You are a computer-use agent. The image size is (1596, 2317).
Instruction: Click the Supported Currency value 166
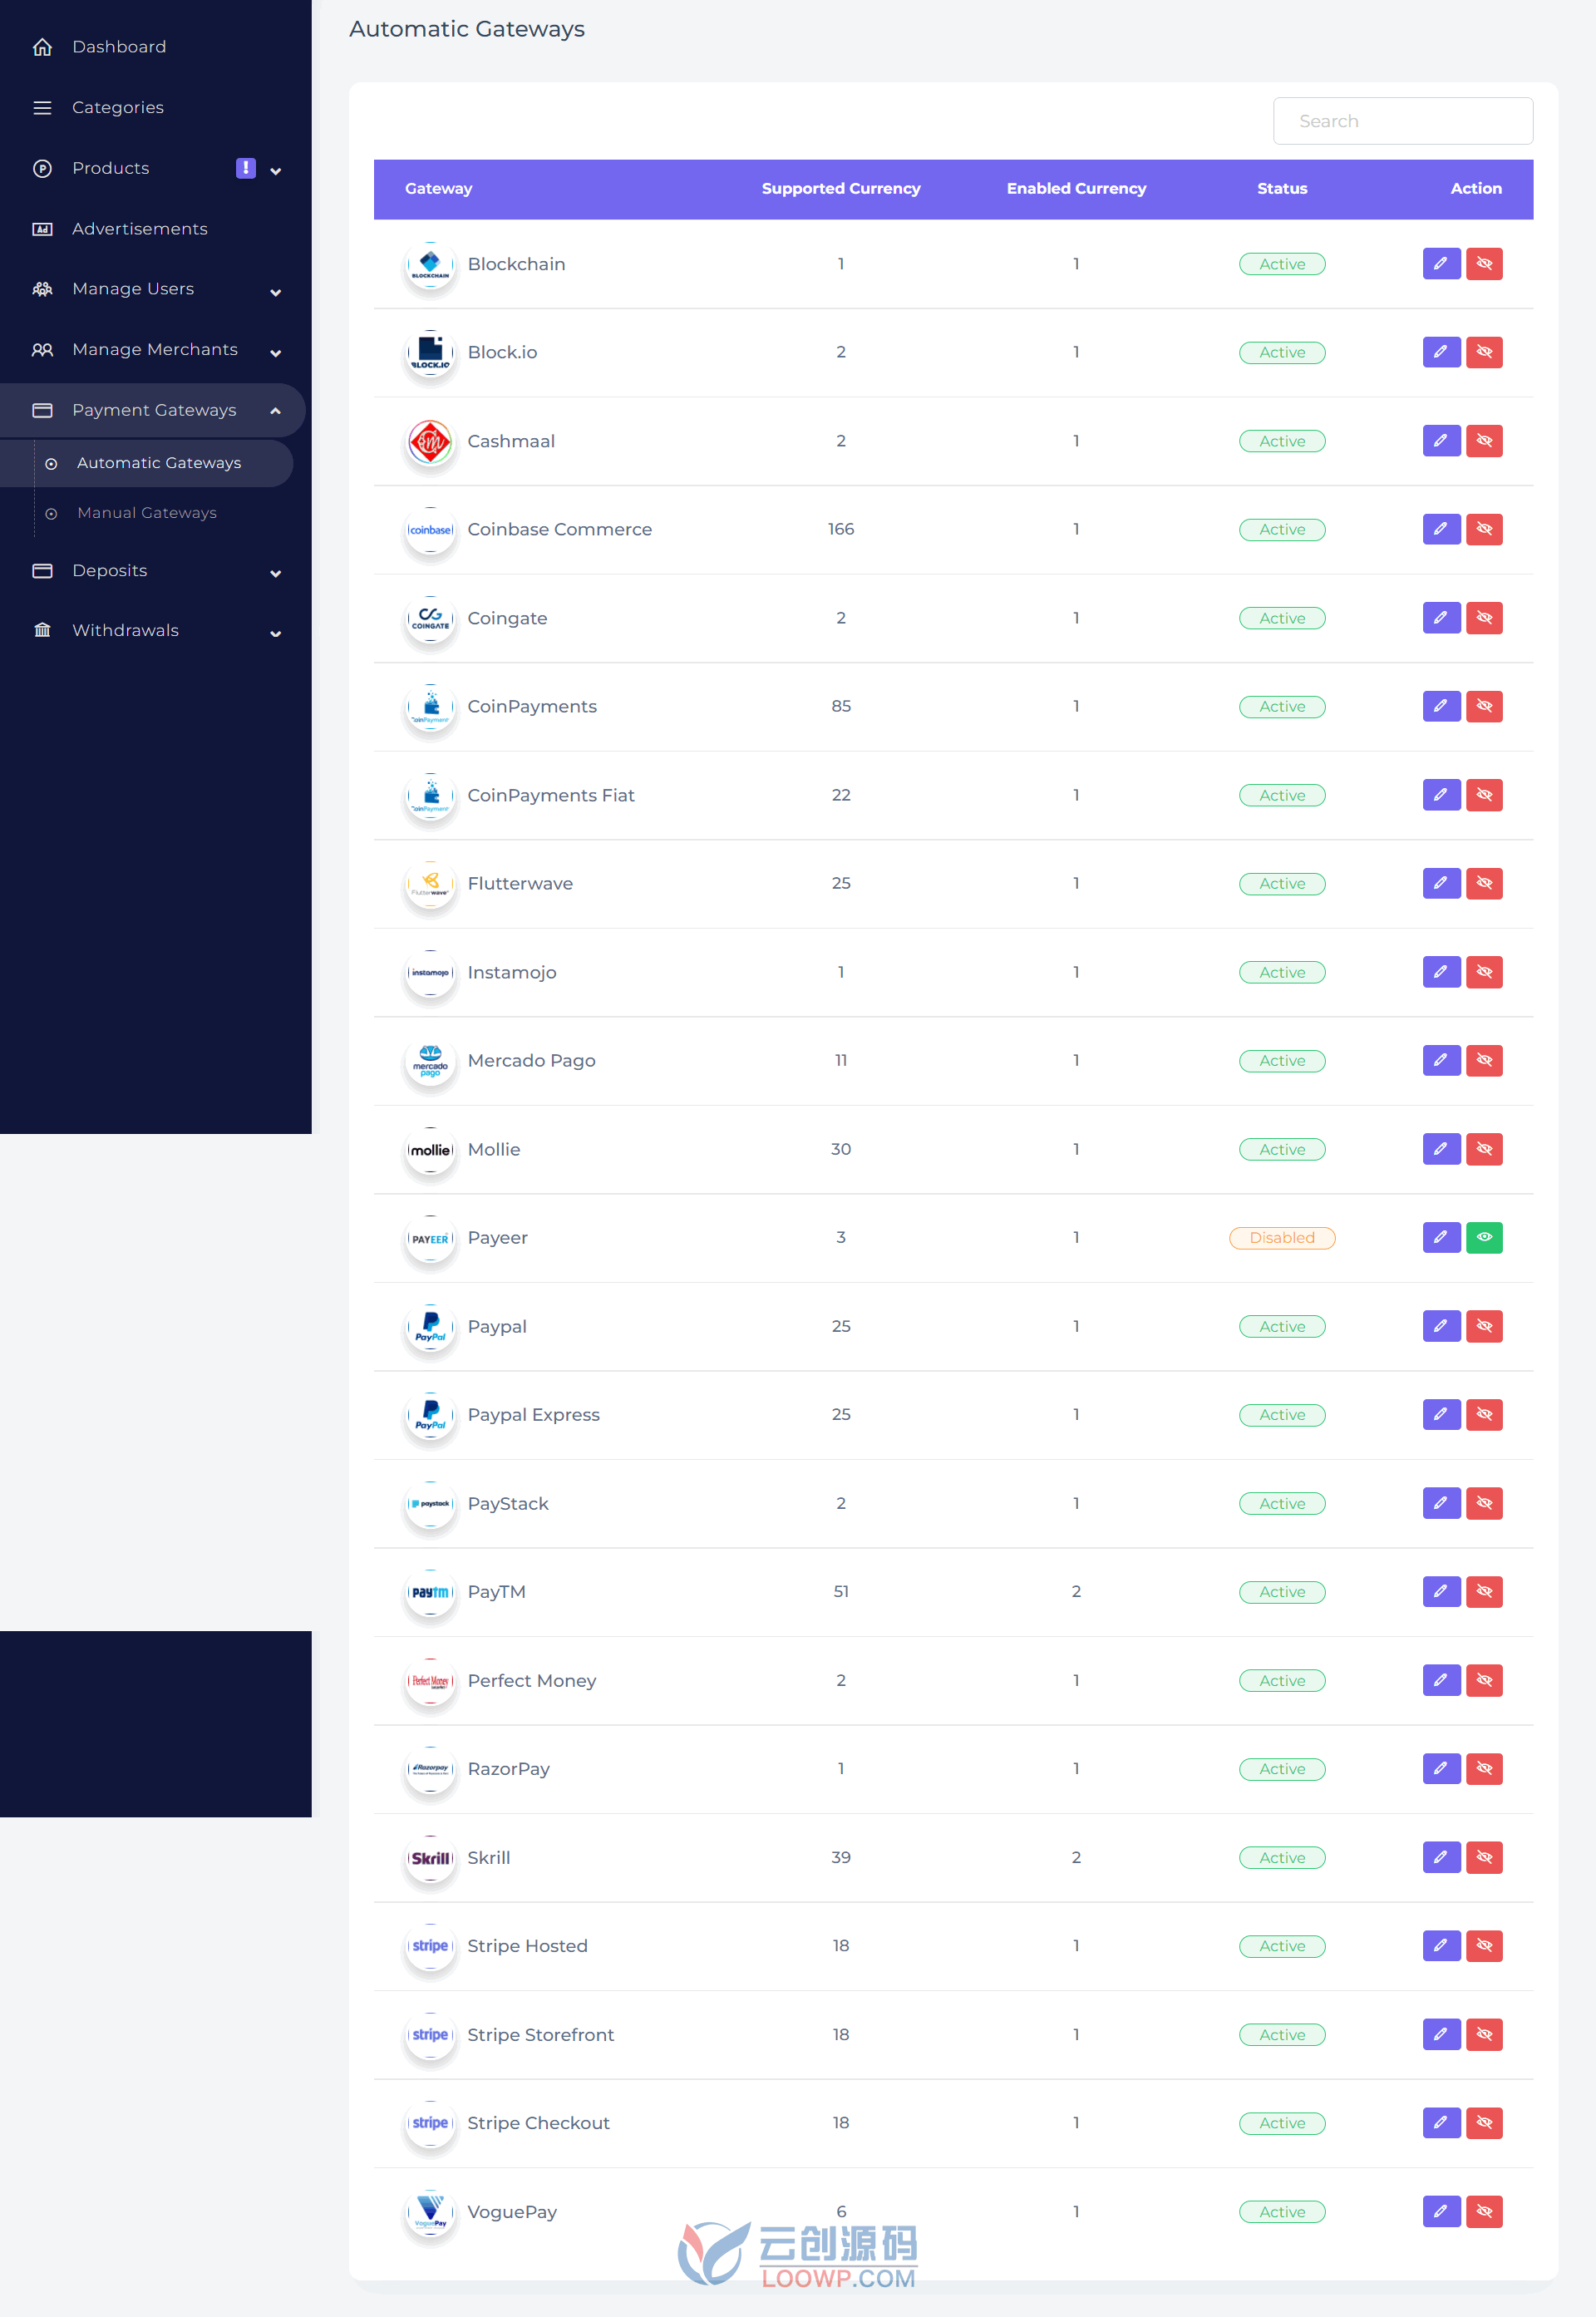click(840, 529)
